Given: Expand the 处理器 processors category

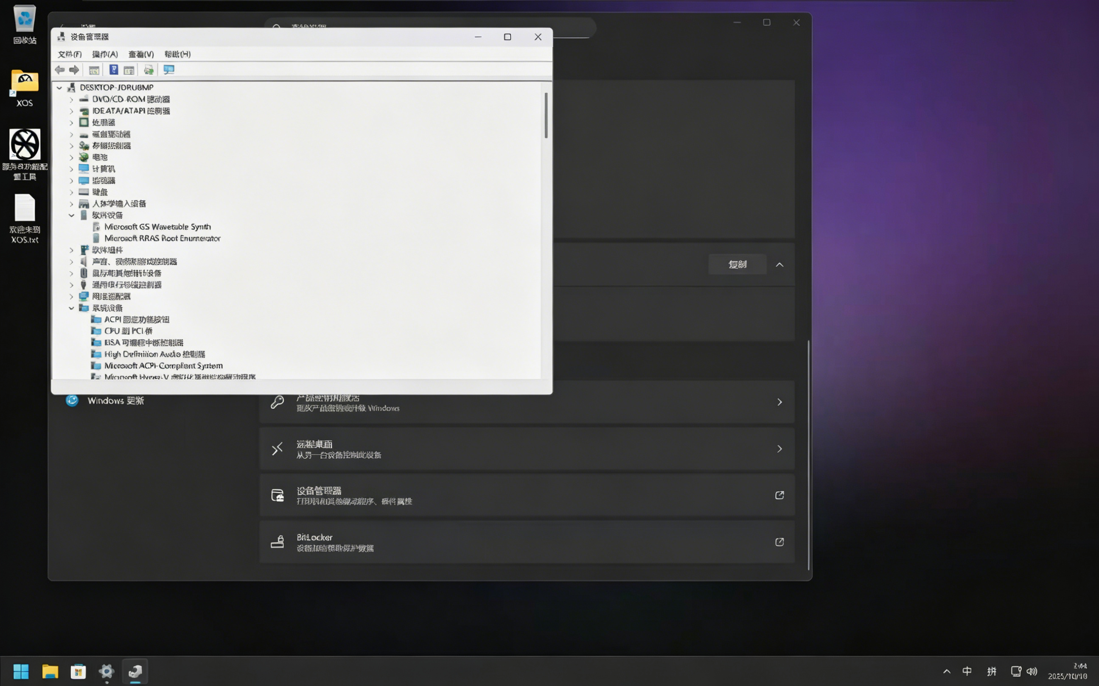Looking at the screenshot, I should 71,123.
